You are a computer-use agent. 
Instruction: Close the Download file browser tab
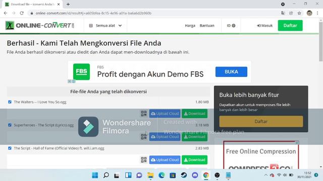click(x=59, y=5)
